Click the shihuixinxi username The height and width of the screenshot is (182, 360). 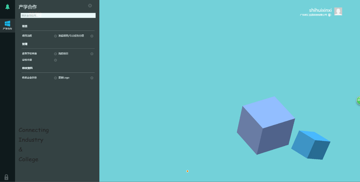tap(320, 10)
